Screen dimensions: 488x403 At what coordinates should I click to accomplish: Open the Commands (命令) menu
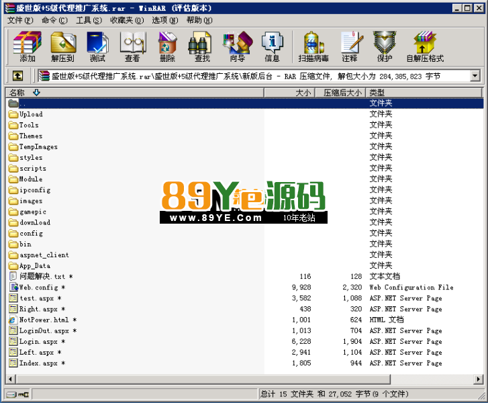click(x=54, y=20)
